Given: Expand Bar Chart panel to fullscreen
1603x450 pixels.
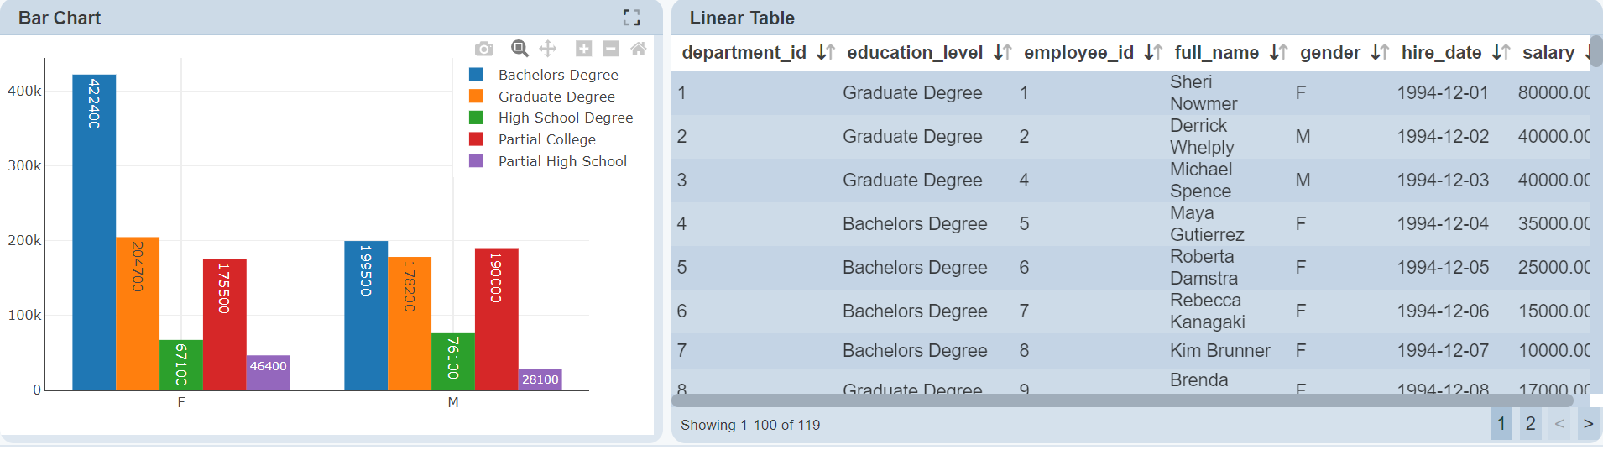Looking at the screenshot, I should pos(631,18).
